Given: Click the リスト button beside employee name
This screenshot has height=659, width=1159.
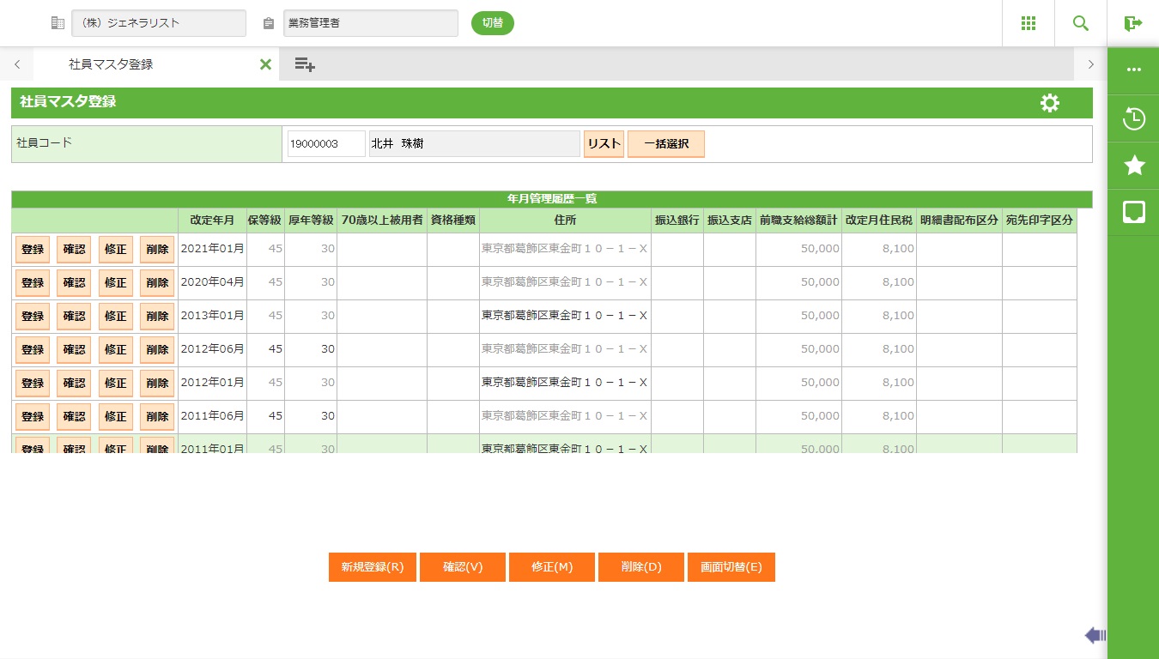Looking at the screenshot, I should [604, 144].
